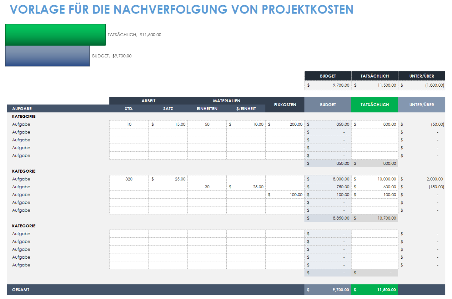Image resolution: width=452 pixels, height=299 pixels.
Task: Click the MATERIALIEN header cell
Action: click(227, 101)
